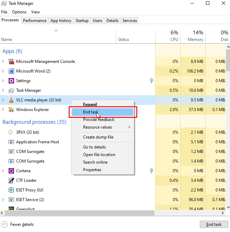Screen dimensions: 230x232
Task: Open the Options menu
Action: click(x=19, y=12)
